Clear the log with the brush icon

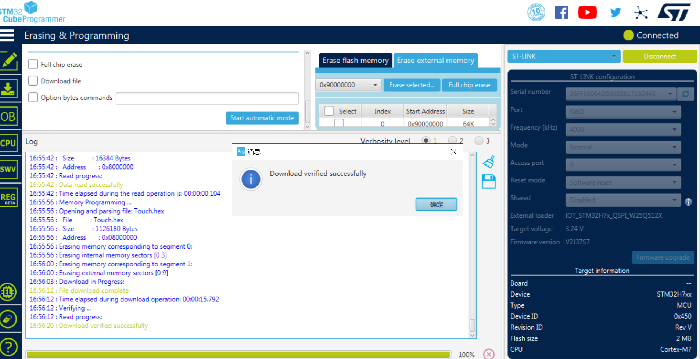489,162
